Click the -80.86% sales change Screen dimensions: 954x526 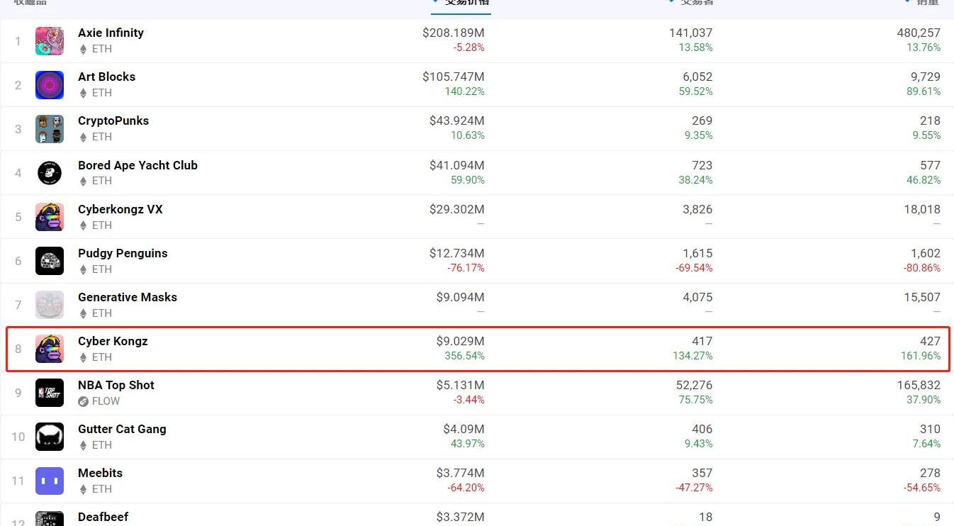tap(922, 268)
